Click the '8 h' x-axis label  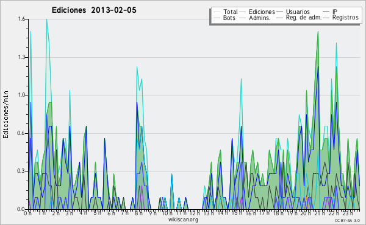pyautogui.click(x=138, y=213)
